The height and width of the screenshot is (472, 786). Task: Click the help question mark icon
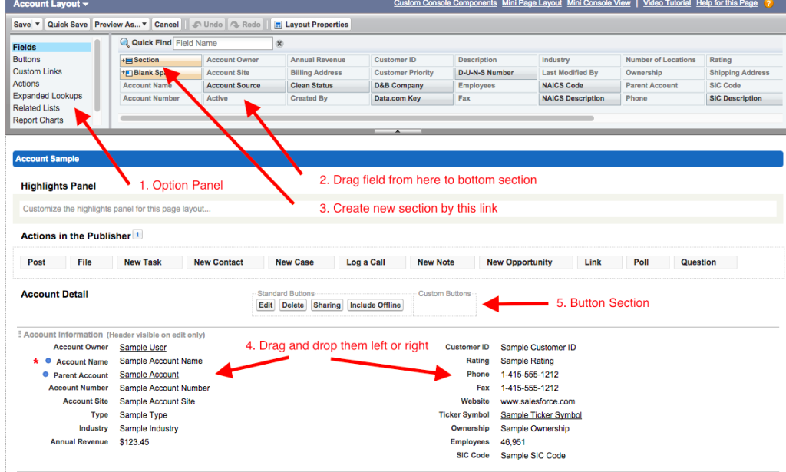tap(768, 4)
